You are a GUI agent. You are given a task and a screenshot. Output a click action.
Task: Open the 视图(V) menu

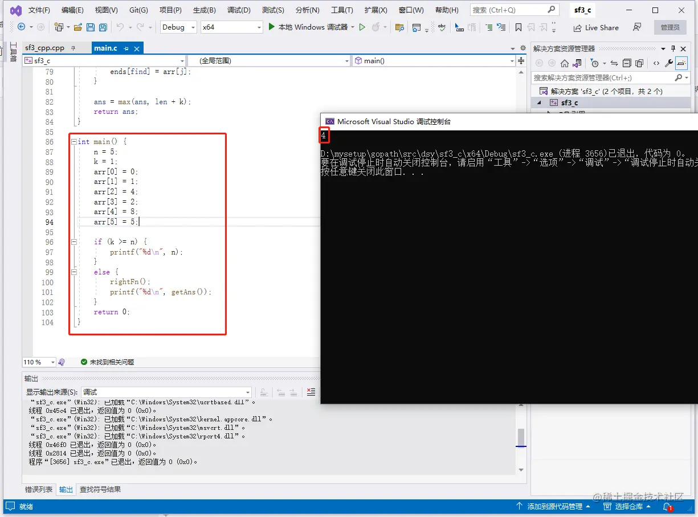coord(106,10)
